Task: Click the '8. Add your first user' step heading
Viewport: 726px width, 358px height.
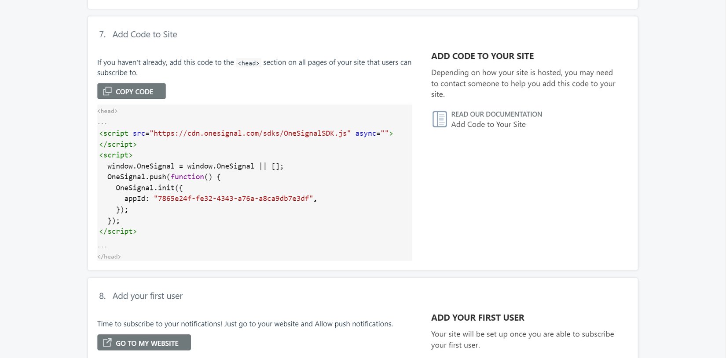Action: (141, 296)
